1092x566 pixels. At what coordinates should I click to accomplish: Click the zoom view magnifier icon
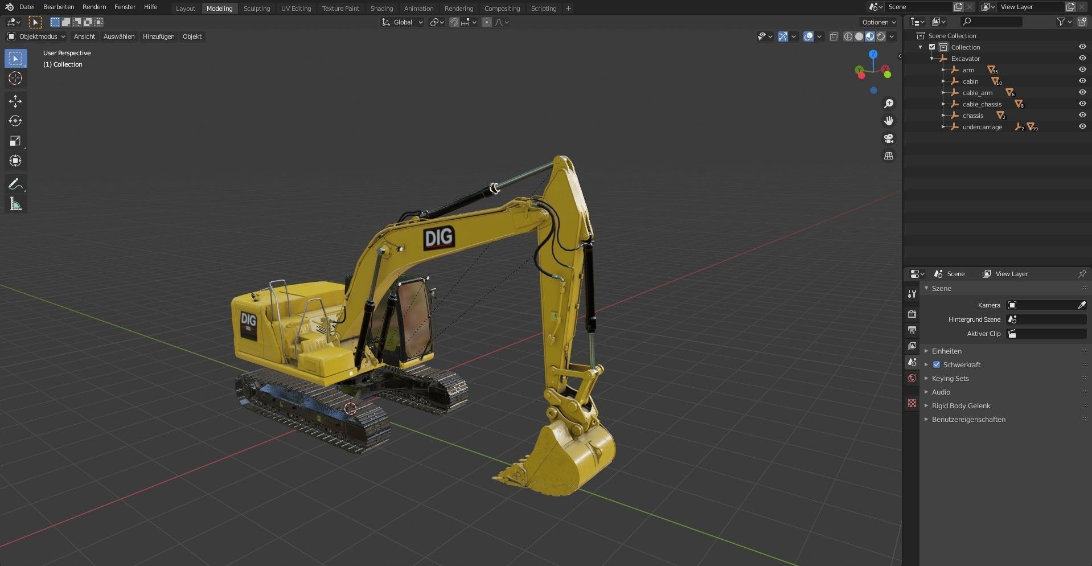889,104
